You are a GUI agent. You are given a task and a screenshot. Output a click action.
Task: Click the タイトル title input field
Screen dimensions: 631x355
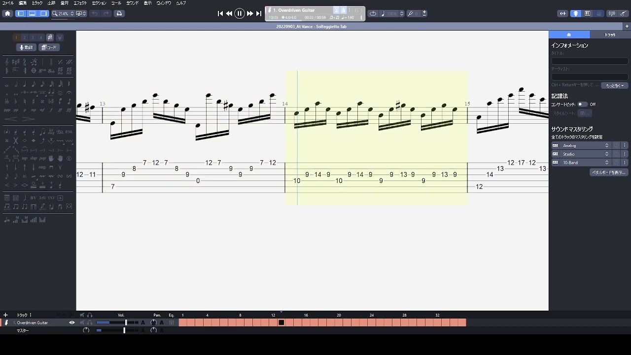point(590,61)
